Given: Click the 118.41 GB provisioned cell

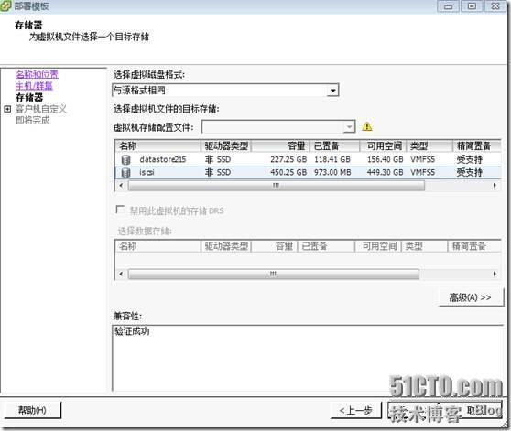Looking at the screenshot, I should tap(332, 159).
